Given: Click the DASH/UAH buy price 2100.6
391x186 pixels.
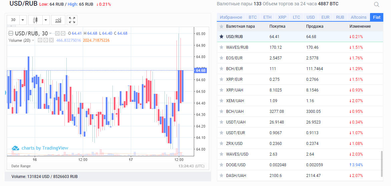Looking at the screenshot, I should [x=276, y=176].
